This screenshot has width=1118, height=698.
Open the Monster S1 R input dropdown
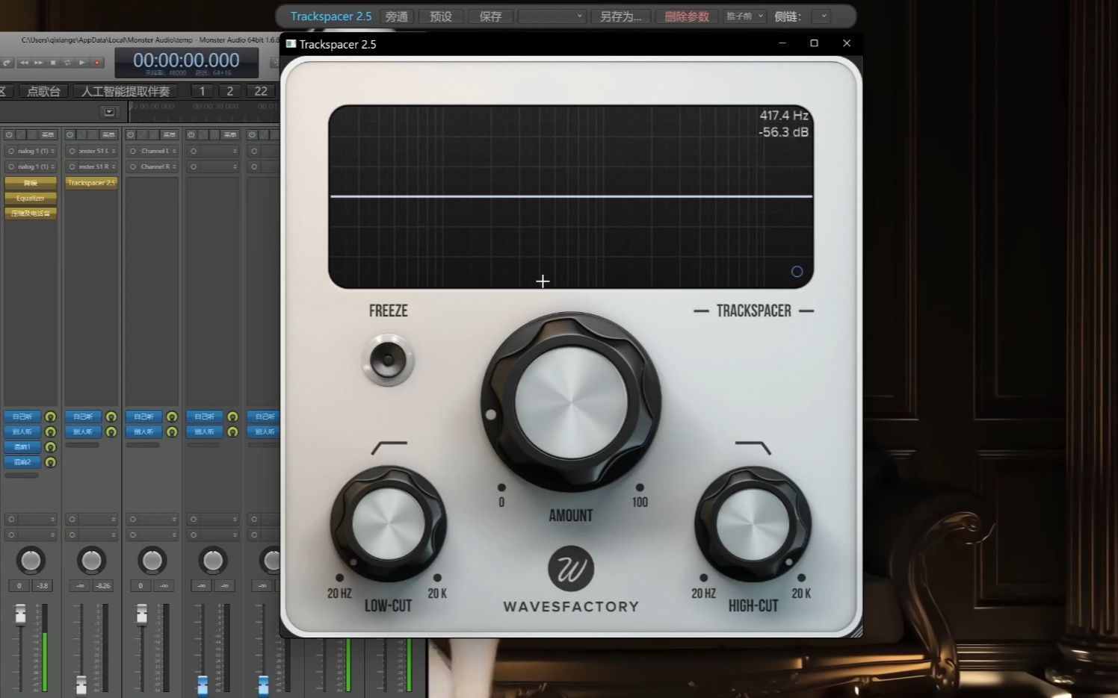point(91,166)
